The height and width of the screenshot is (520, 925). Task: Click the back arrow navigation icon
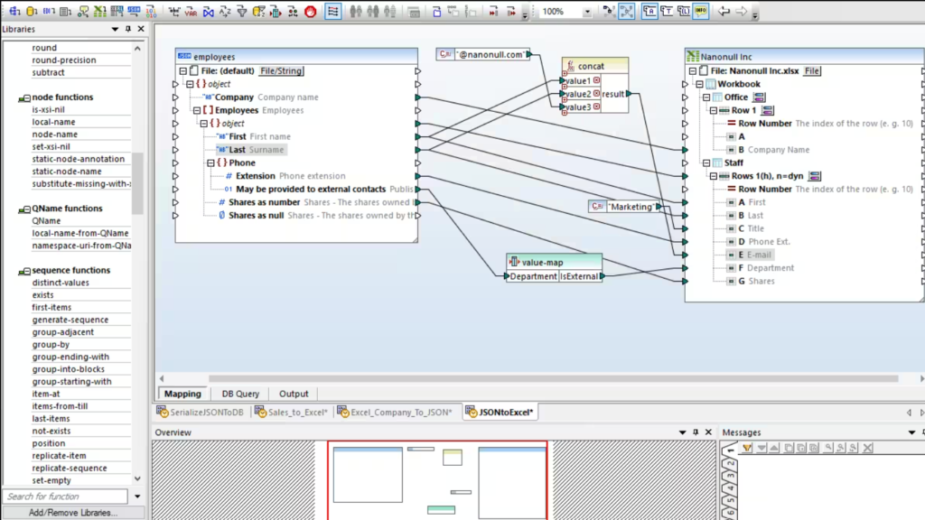pyautogui.click(x=724, y=12)
